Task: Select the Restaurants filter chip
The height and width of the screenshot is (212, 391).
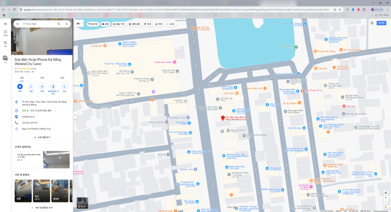Action: 93,24
